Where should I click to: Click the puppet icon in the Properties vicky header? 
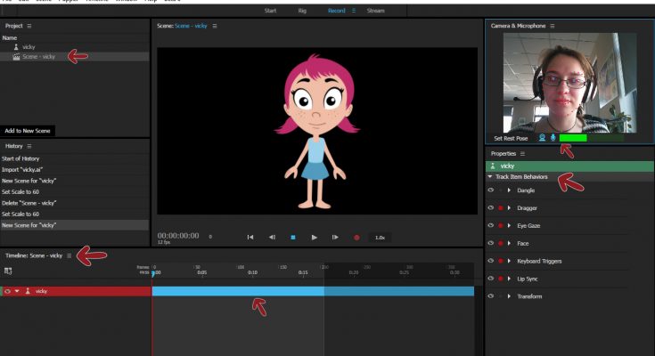click(493, 166)
